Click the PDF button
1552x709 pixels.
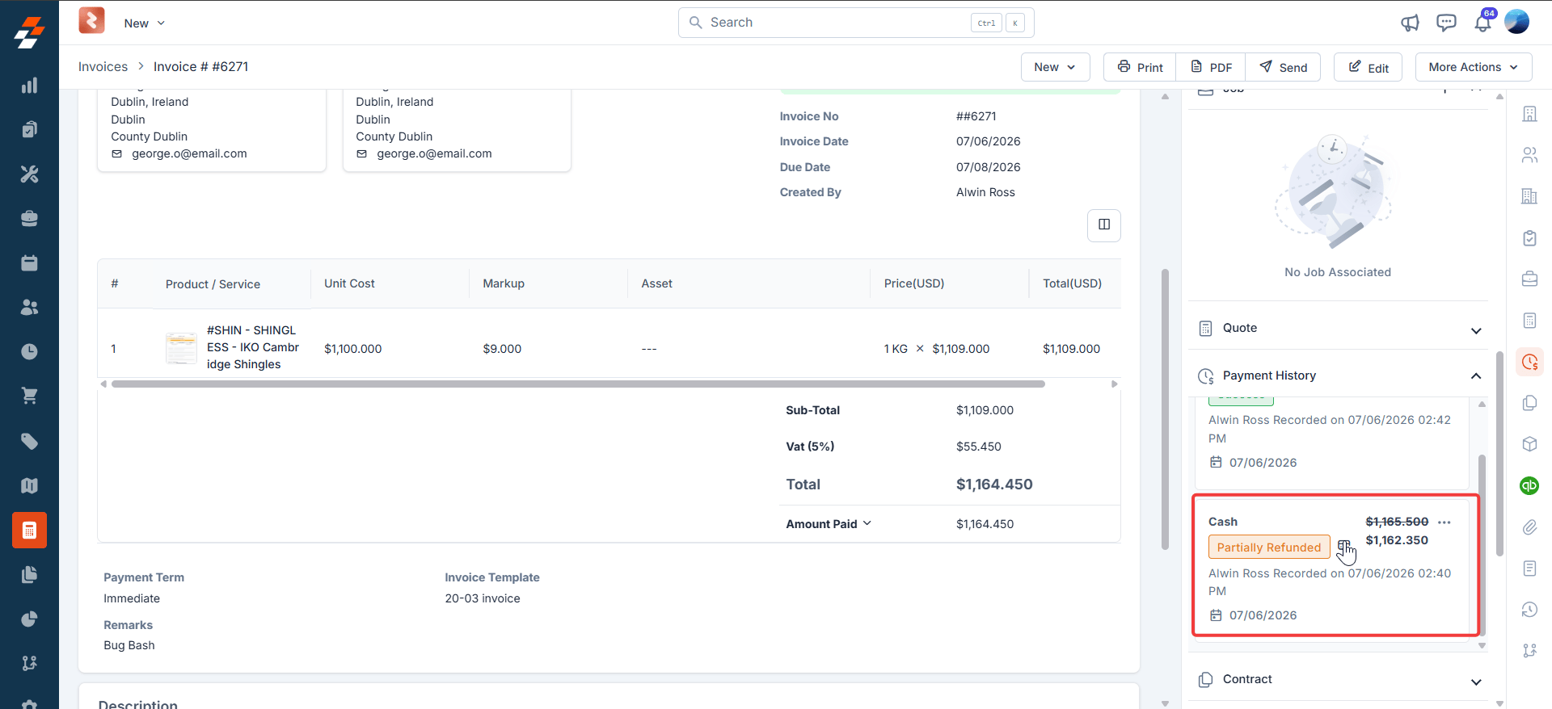(x=1211, y=67)
